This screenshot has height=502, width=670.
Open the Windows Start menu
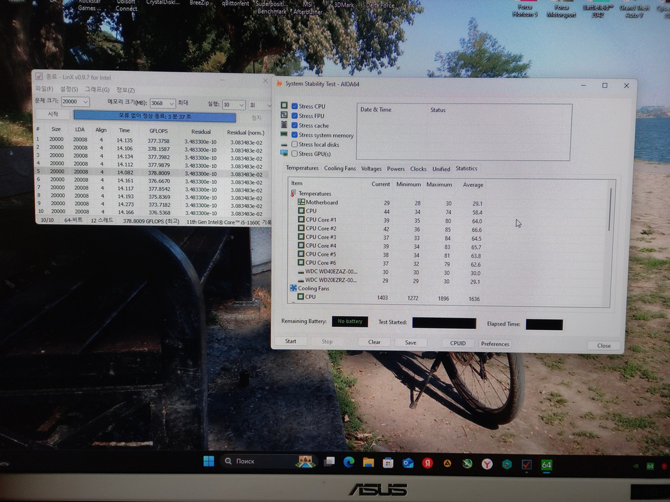(208, 461)
